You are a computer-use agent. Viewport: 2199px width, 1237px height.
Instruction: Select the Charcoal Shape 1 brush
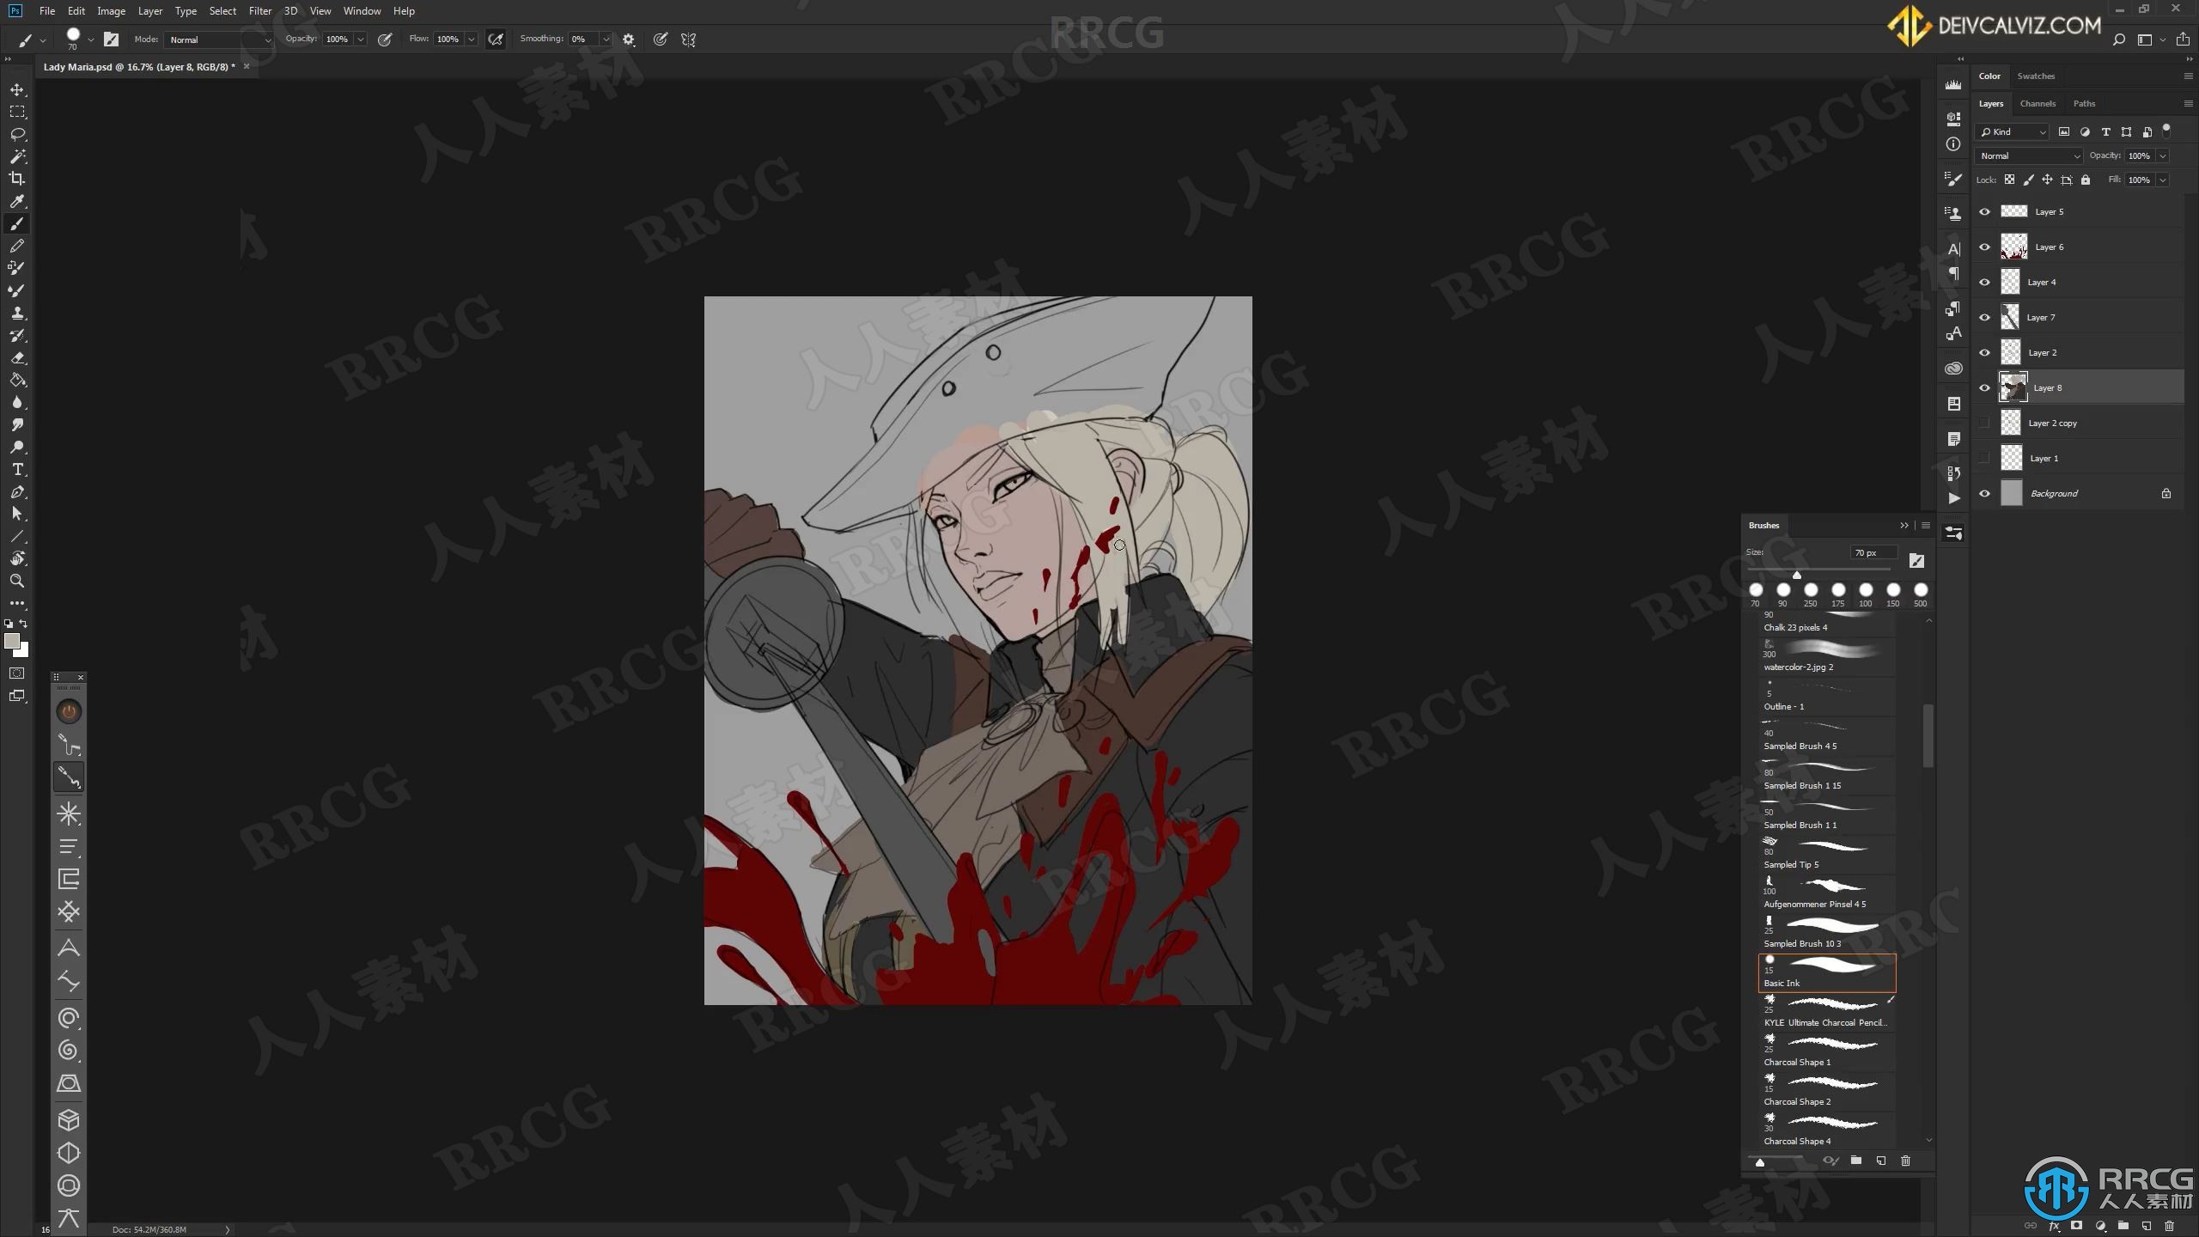click(1827, 1051)
